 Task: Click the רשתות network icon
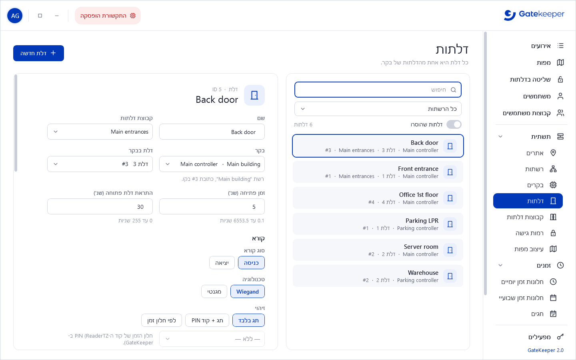coord(553,169)
